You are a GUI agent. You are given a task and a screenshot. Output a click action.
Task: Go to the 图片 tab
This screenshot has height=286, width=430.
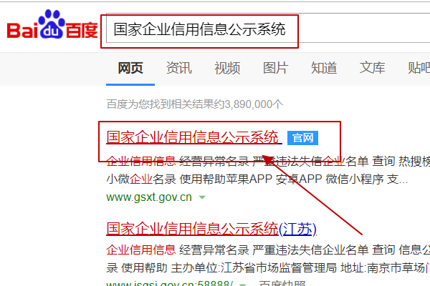(x=275, y=68)
